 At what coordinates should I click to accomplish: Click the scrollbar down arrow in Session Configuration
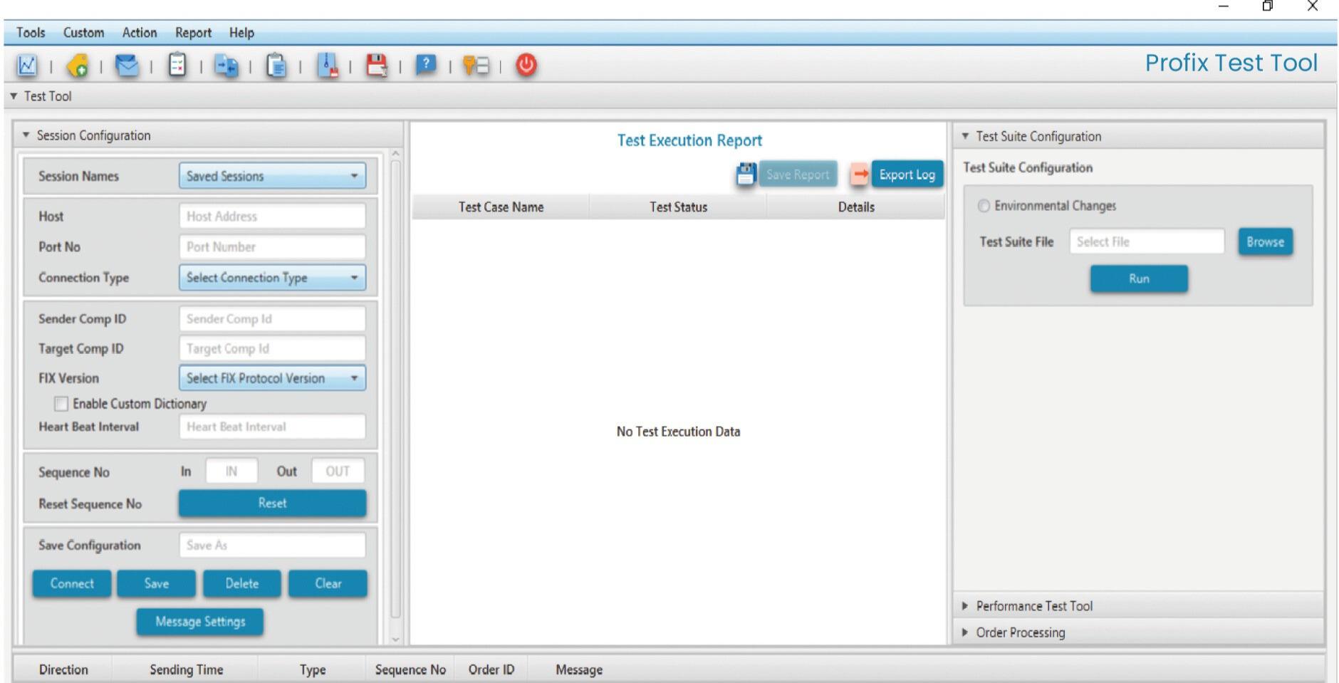point(396,640)
